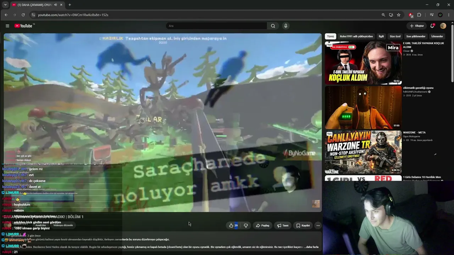Viewport: 454px width, 255px height.
Task: Open the YouTube account avatar menu
Action: [x=443, y=26]
